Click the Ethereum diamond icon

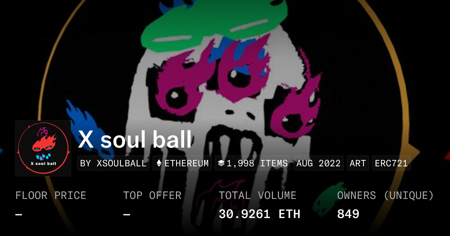(x=159, y=163)
